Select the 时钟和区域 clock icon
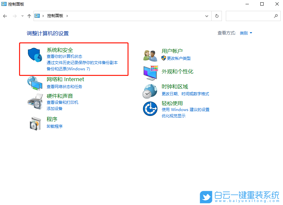The height and width of the screenshot is (205, 283). (150, 91)
